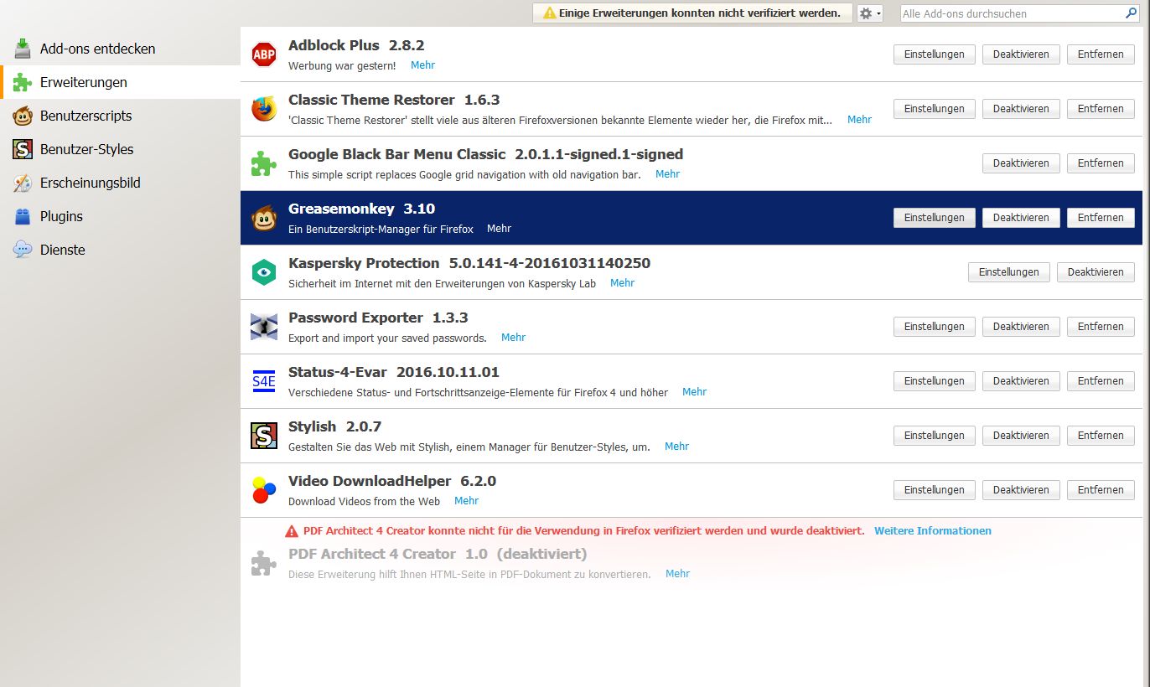The height and width of the screenshot is (687, 1150).
Task: Open Video DownloadHelper Einstellungen
Action: [935, 490]
